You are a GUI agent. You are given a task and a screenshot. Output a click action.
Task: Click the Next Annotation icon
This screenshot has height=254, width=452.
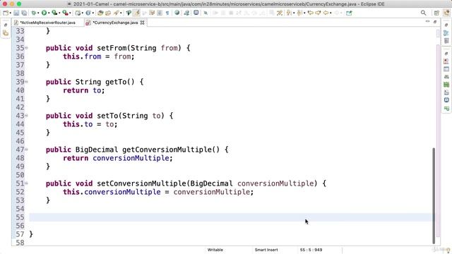click(288, 13)
